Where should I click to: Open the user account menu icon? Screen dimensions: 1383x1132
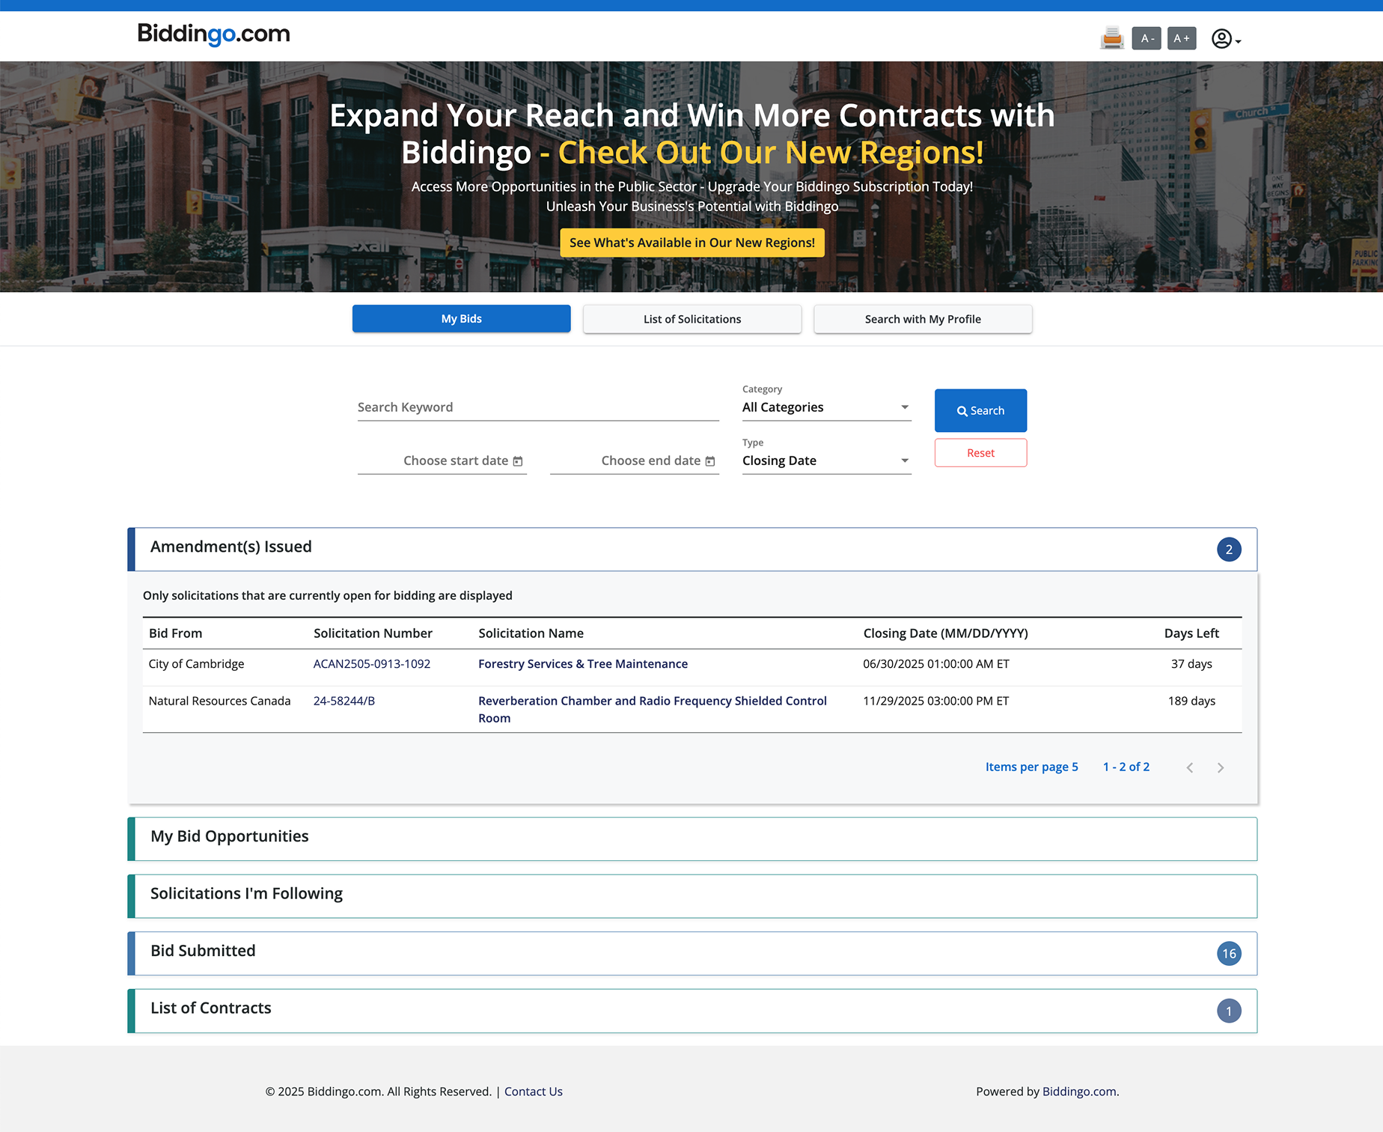tap(1226, 39)
